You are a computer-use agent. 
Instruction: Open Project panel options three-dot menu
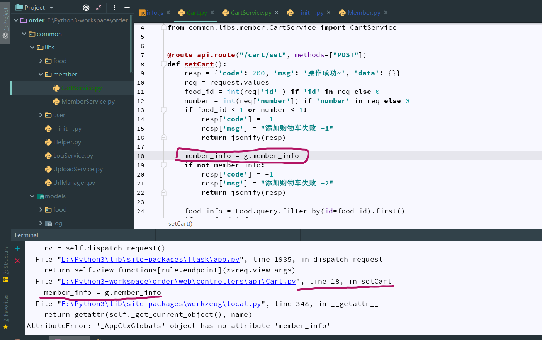[114, 7]
